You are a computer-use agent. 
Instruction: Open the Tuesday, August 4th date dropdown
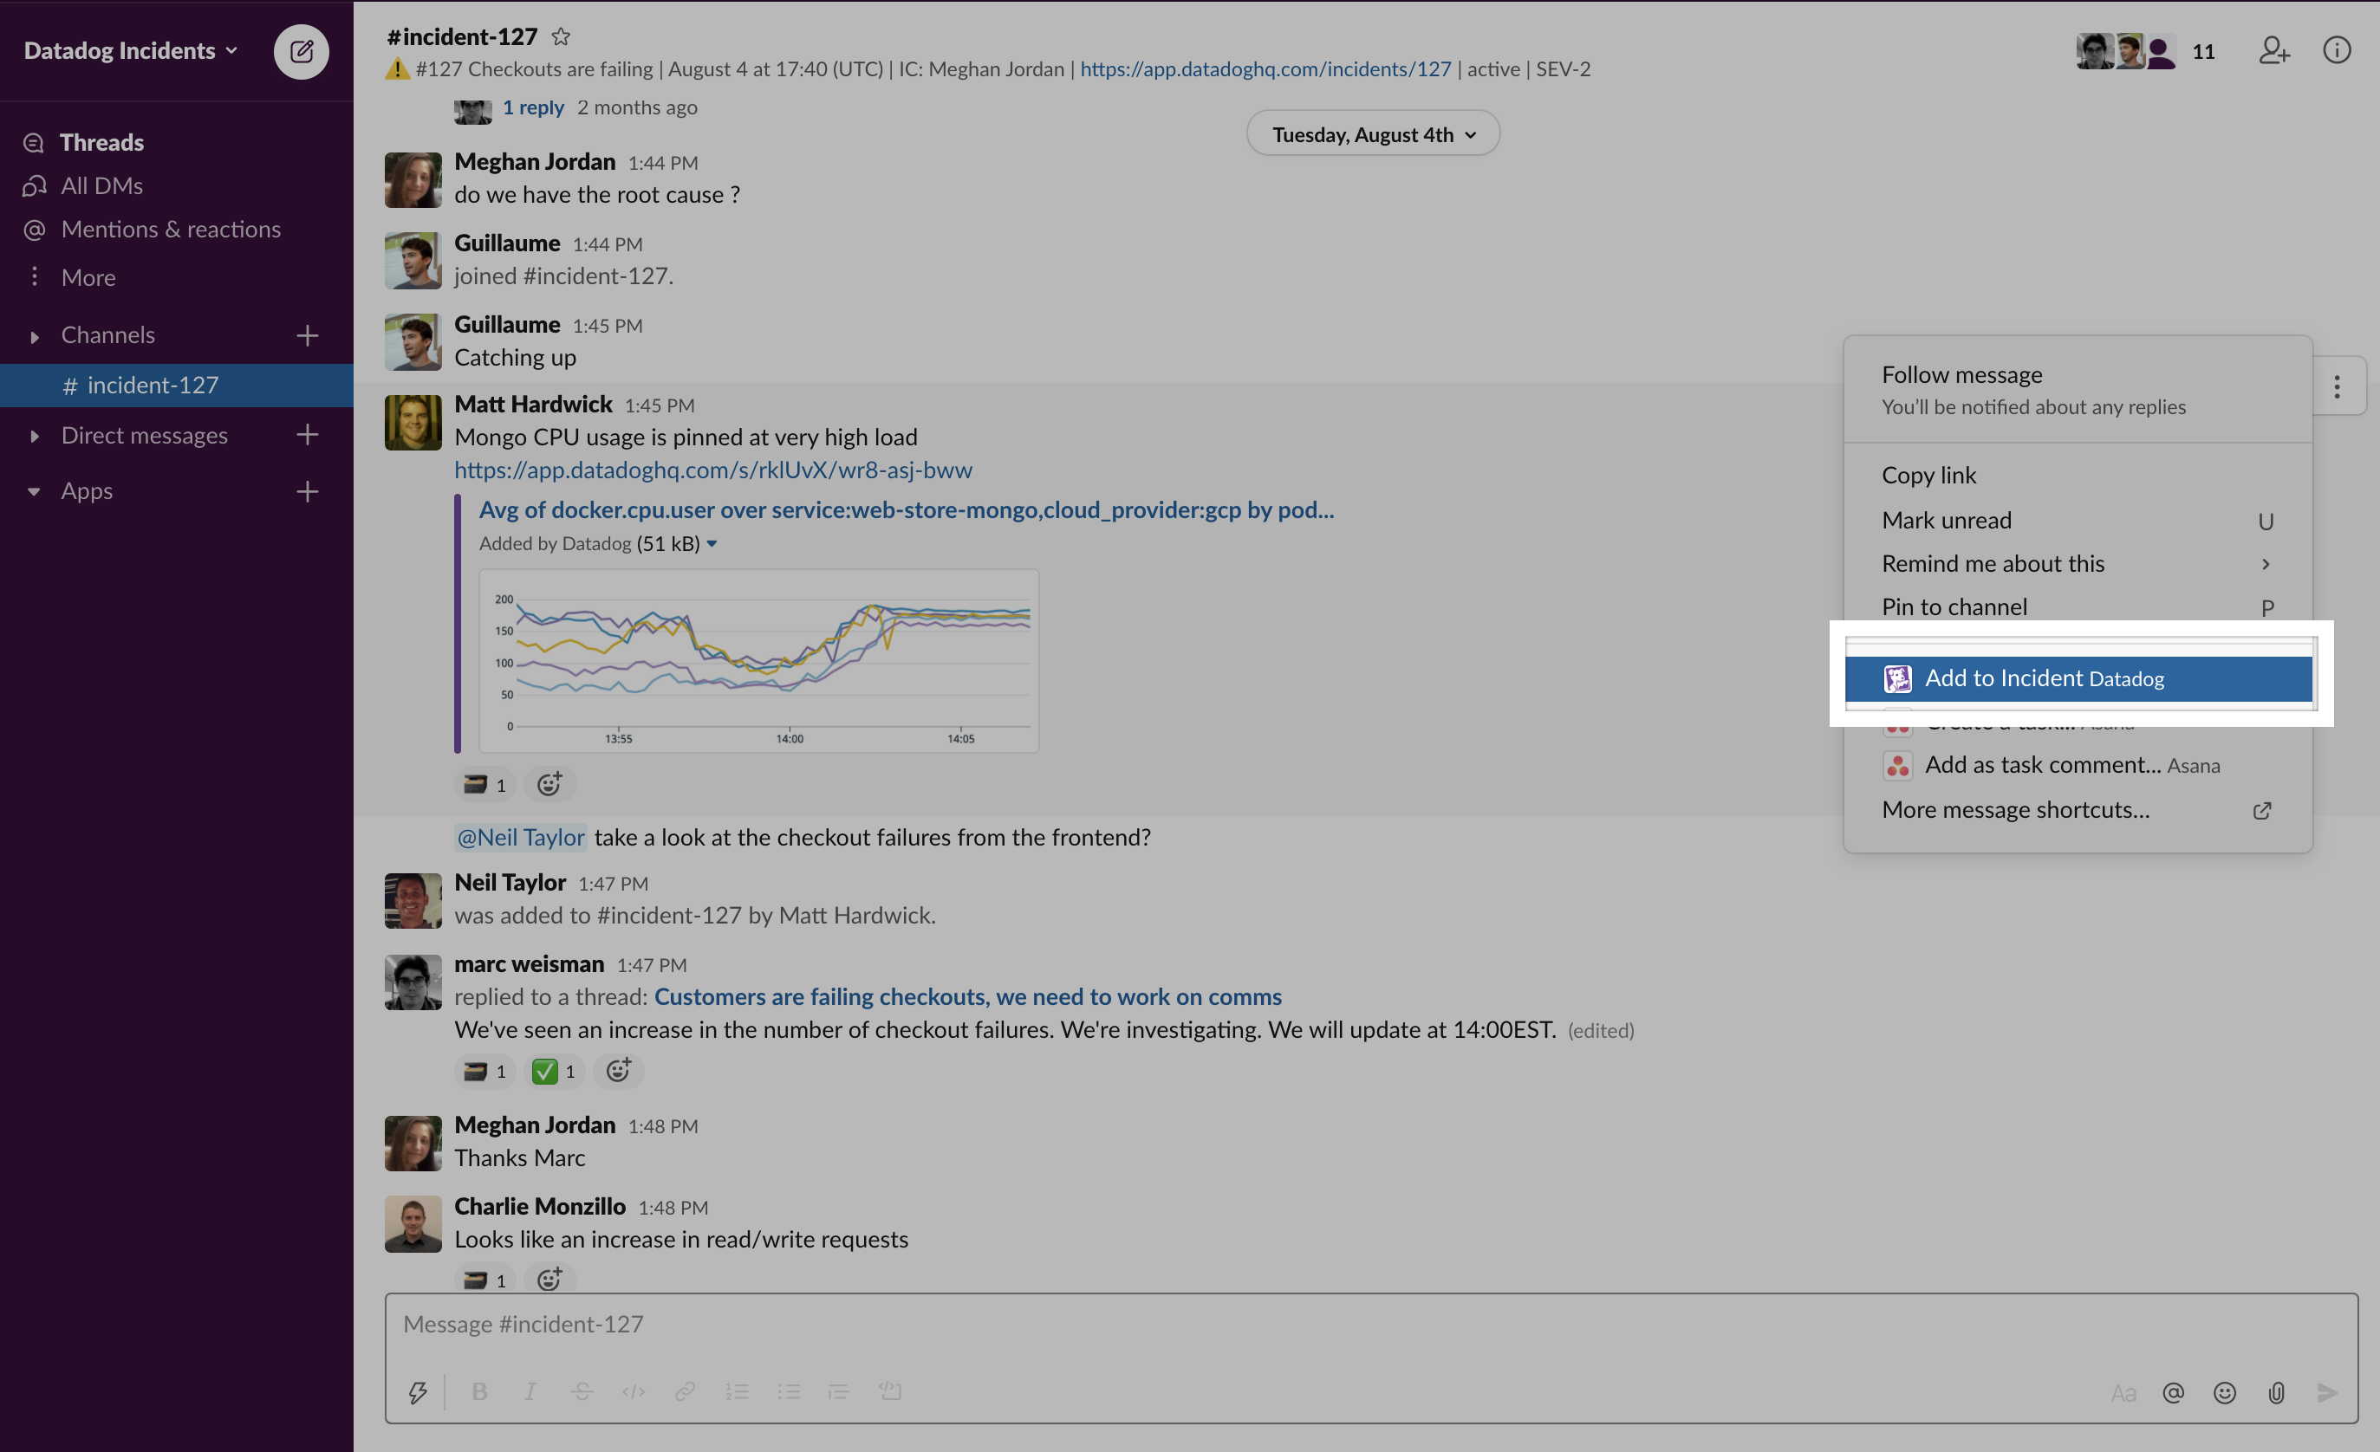click(1373, 134)
